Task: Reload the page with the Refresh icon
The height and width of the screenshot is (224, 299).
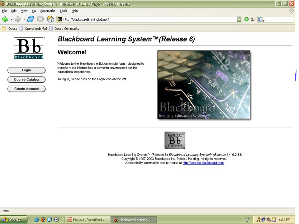Action: 31,19
